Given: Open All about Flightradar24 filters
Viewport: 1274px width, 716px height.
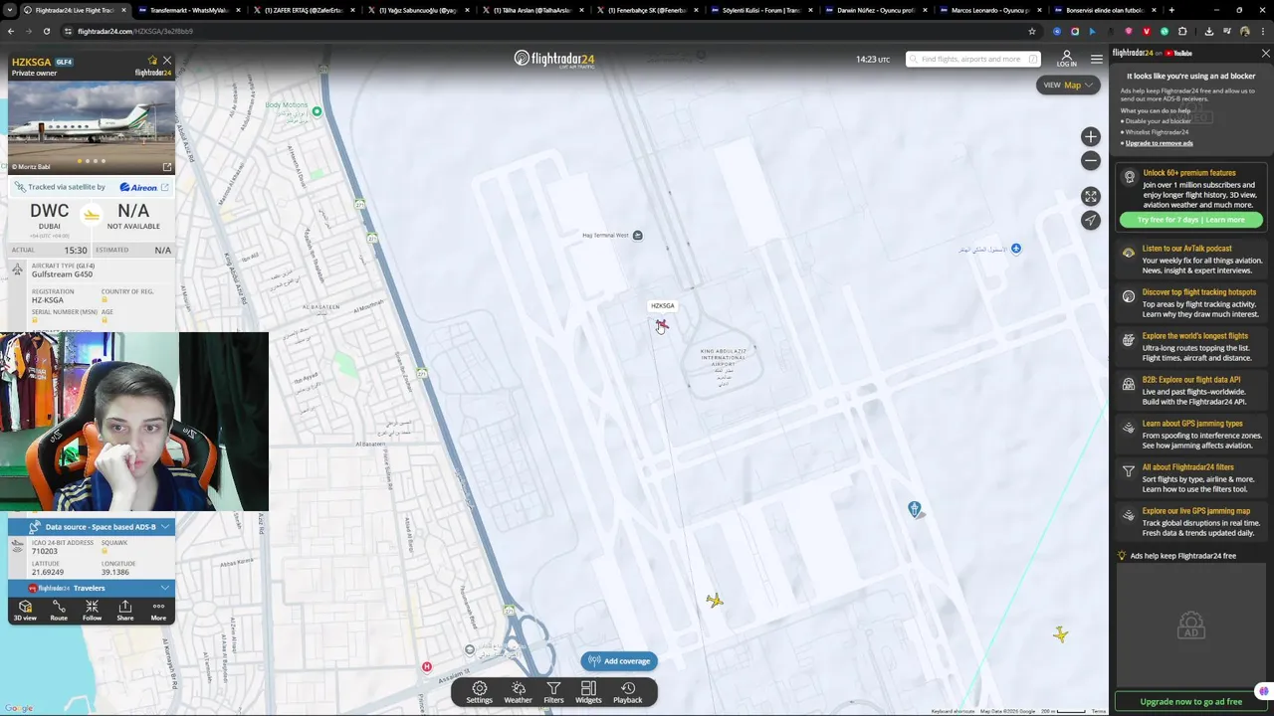Looking at the screenshot, I should tap(1191, 478).
